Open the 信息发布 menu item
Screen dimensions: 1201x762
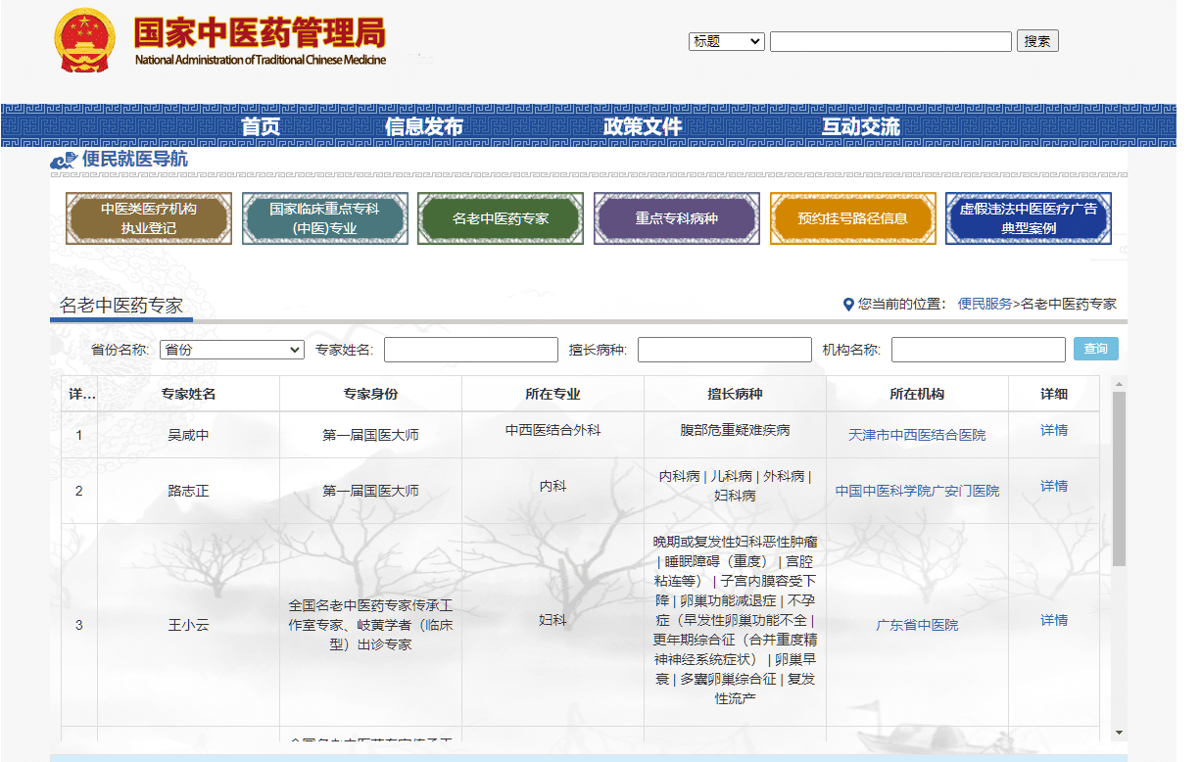click(x=423, y=126)
